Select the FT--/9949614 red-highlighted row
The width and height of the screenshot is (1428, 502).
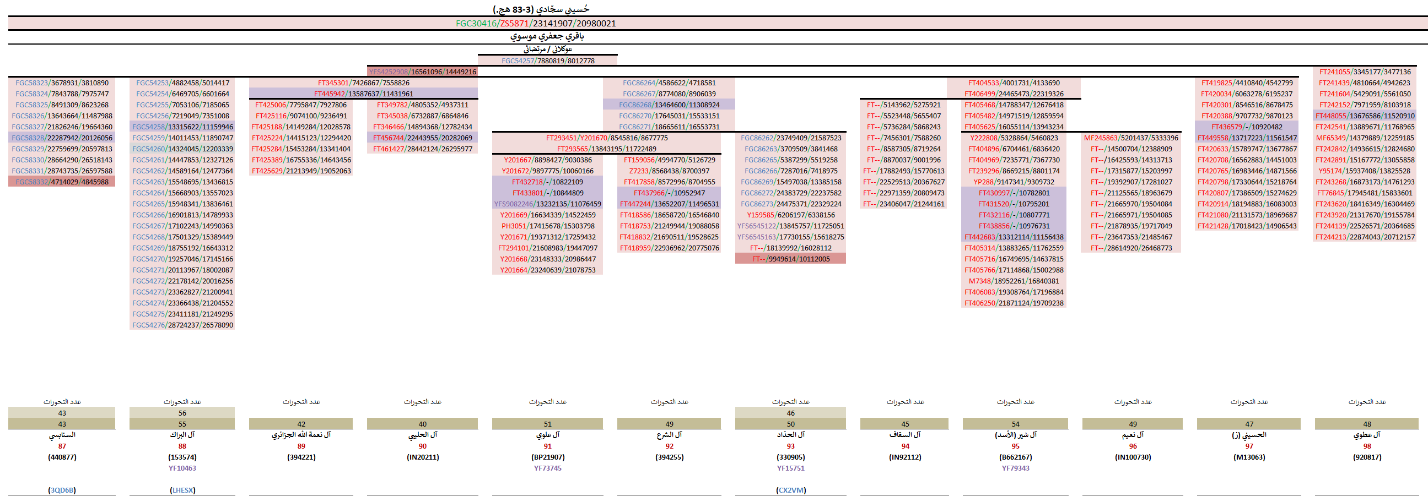click(790, 259)
